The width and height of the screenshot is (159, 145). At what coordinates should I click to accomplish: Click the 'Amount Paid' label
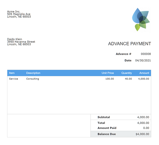tap(107, 128)
